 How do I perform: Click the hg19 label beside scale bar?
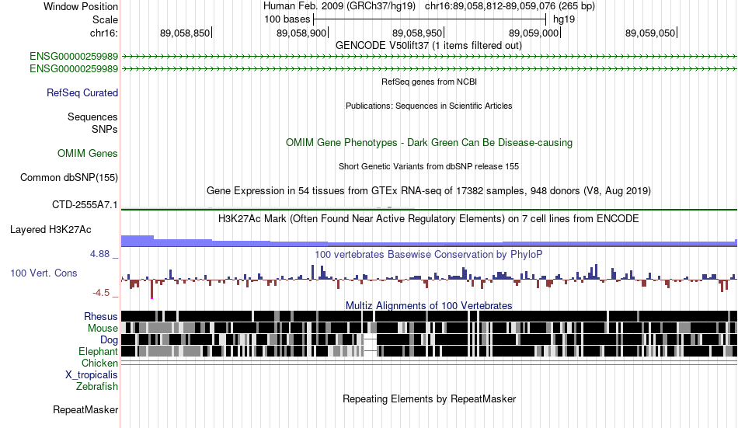coord(564,19)
